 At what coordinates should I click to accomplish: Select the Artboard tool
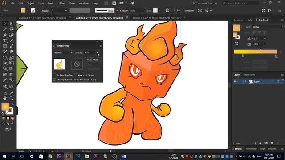[x=5, y=93]
